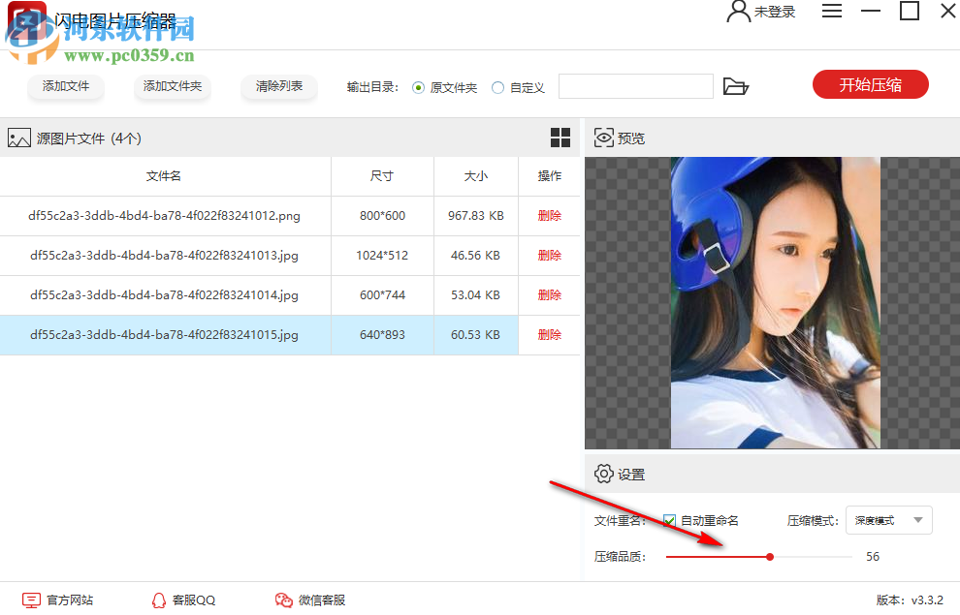Click the 客服QQ support icon
This screenshot has height=615, width=960.
tap(158, 600)
